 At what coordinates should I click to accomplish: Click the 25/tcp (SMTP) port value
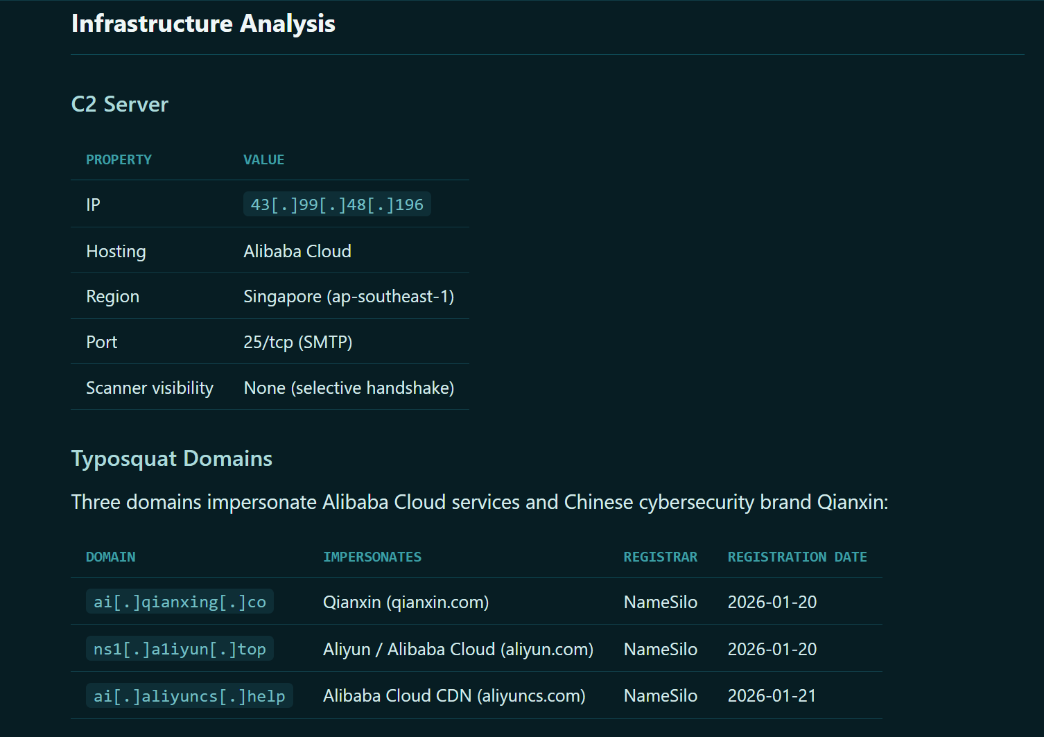point(298,343)
